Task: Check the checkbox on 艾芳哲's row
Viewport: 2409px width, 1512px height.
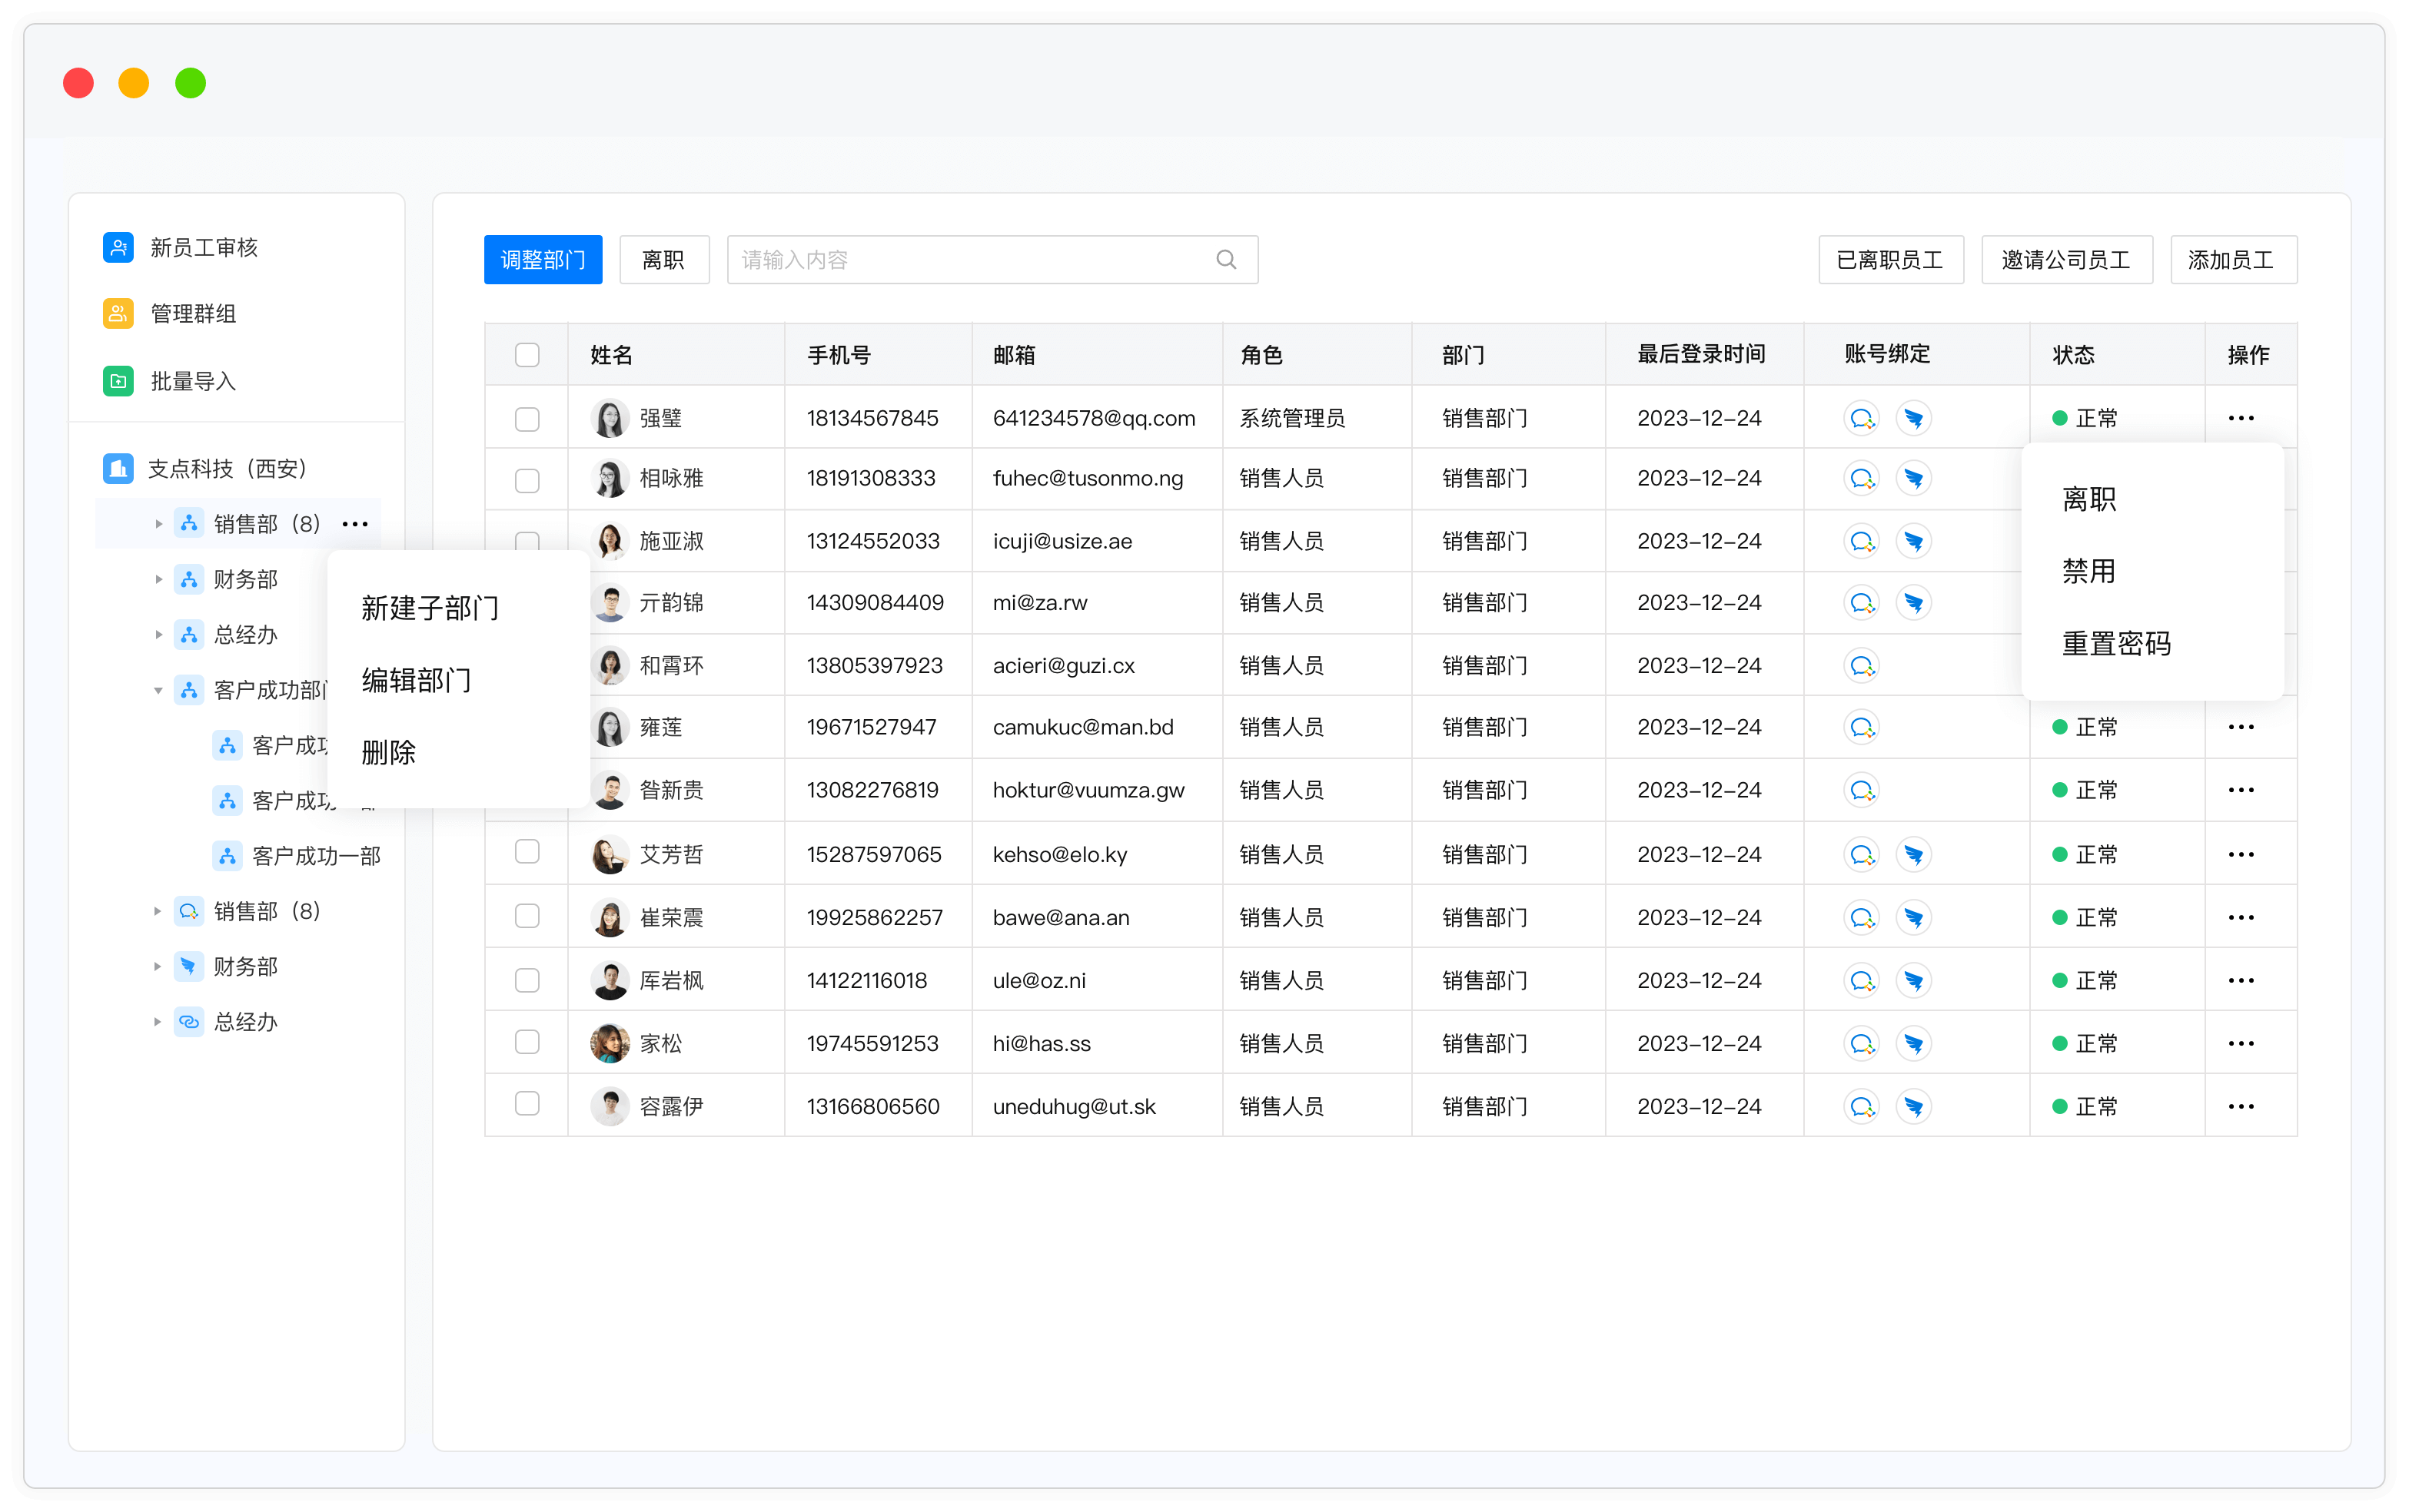Action: click(x=527, y=853)
